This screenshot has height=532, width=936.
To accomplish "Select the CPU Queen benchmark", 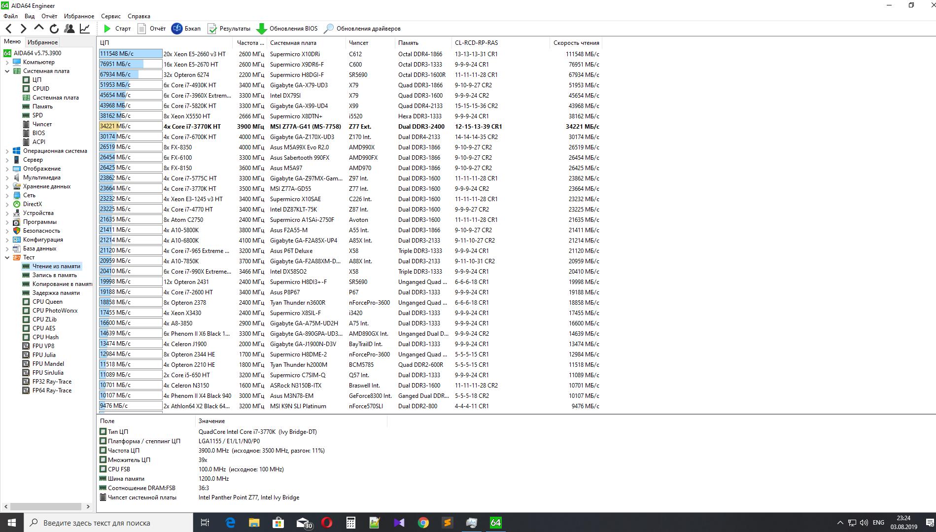I will pyautogui.click(x=47, y=302).
